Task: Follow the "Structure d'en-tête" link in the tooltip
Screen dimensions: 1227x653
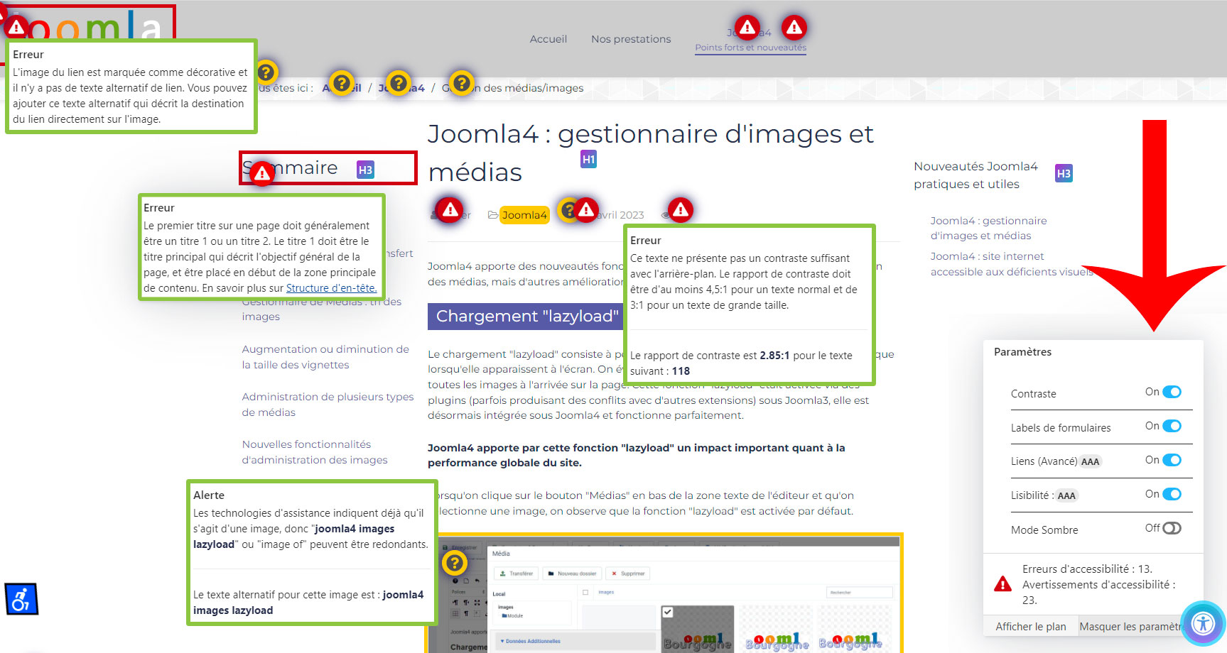Action: (331, 288)
